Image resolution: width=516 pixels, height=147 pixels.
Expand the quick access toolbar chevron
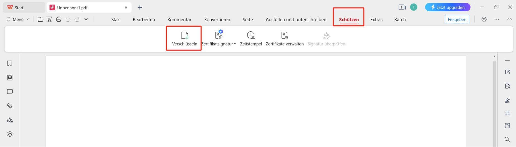click(x=86, y=19)
